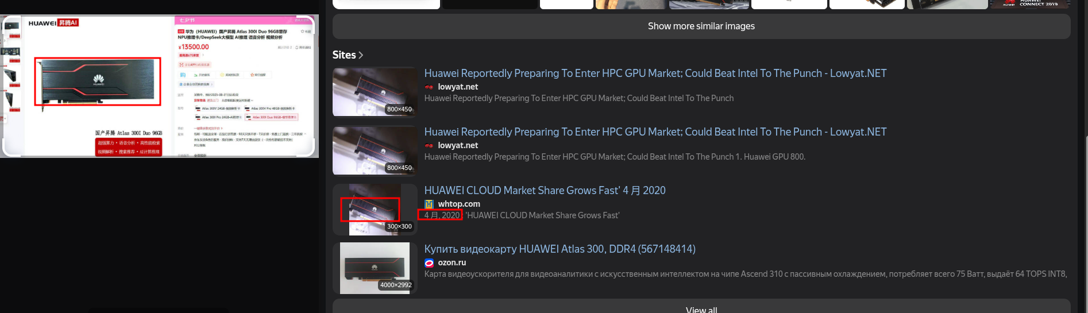The width and height of the screenshot is (1088, 313).
Task: Click the 300×300 size label
Action: click(399, 226)
